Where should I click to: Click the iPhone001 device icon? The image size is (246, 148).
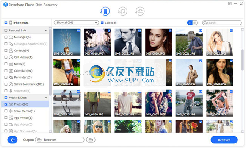pos(11,23)
